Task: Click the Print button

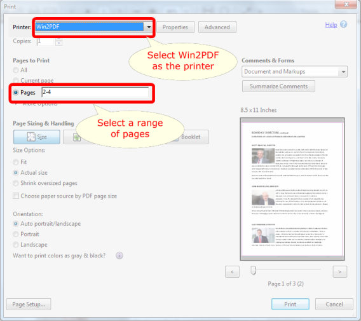Action: (290, 304)
